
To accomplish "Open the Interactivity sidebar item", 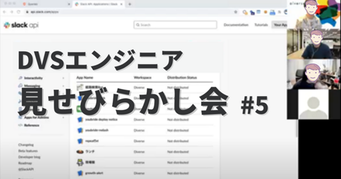I will (x=33, y=78).
